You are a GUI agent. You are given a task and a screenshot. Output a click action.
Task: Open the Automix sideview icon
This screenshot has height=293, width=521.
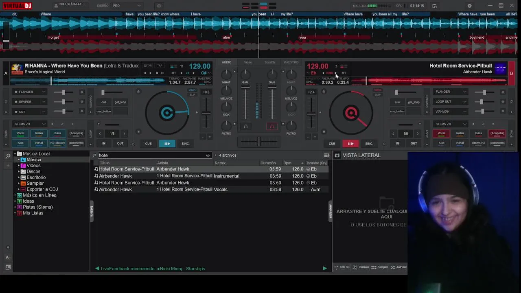(398, 267)
